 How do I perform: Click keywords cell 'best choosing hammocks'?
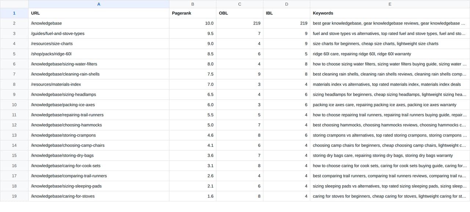point(390,125)
